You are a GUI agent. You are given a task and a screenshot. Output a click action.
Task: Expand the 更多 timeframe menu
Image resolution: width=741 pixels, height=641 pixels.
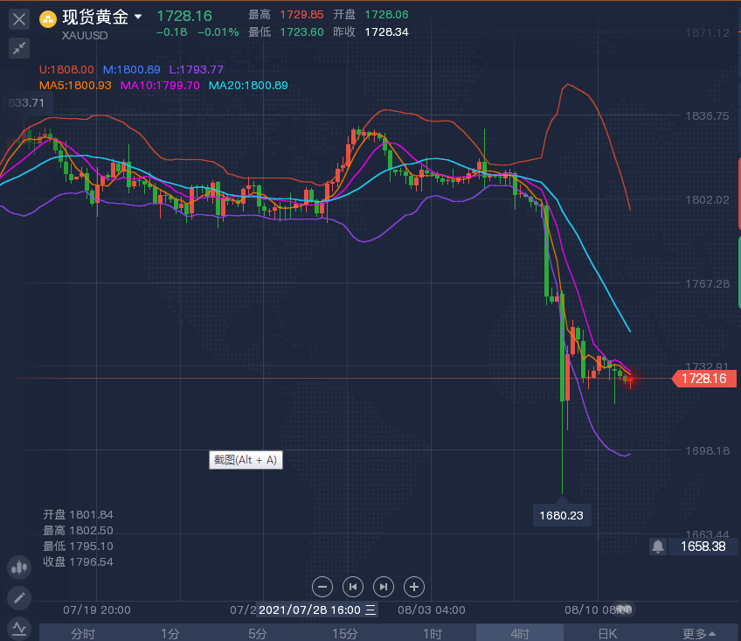point(699,633)
